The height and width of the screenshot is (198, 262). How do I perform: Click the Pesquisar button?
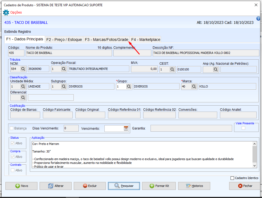click(124, 186)
